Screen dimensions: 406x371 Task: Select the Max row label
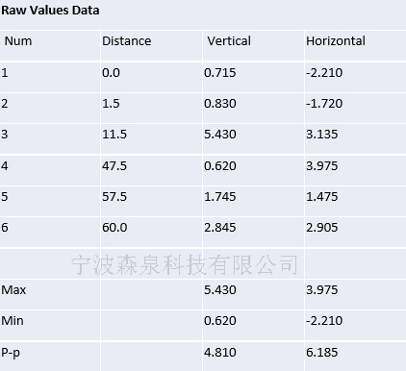point(13,290)
